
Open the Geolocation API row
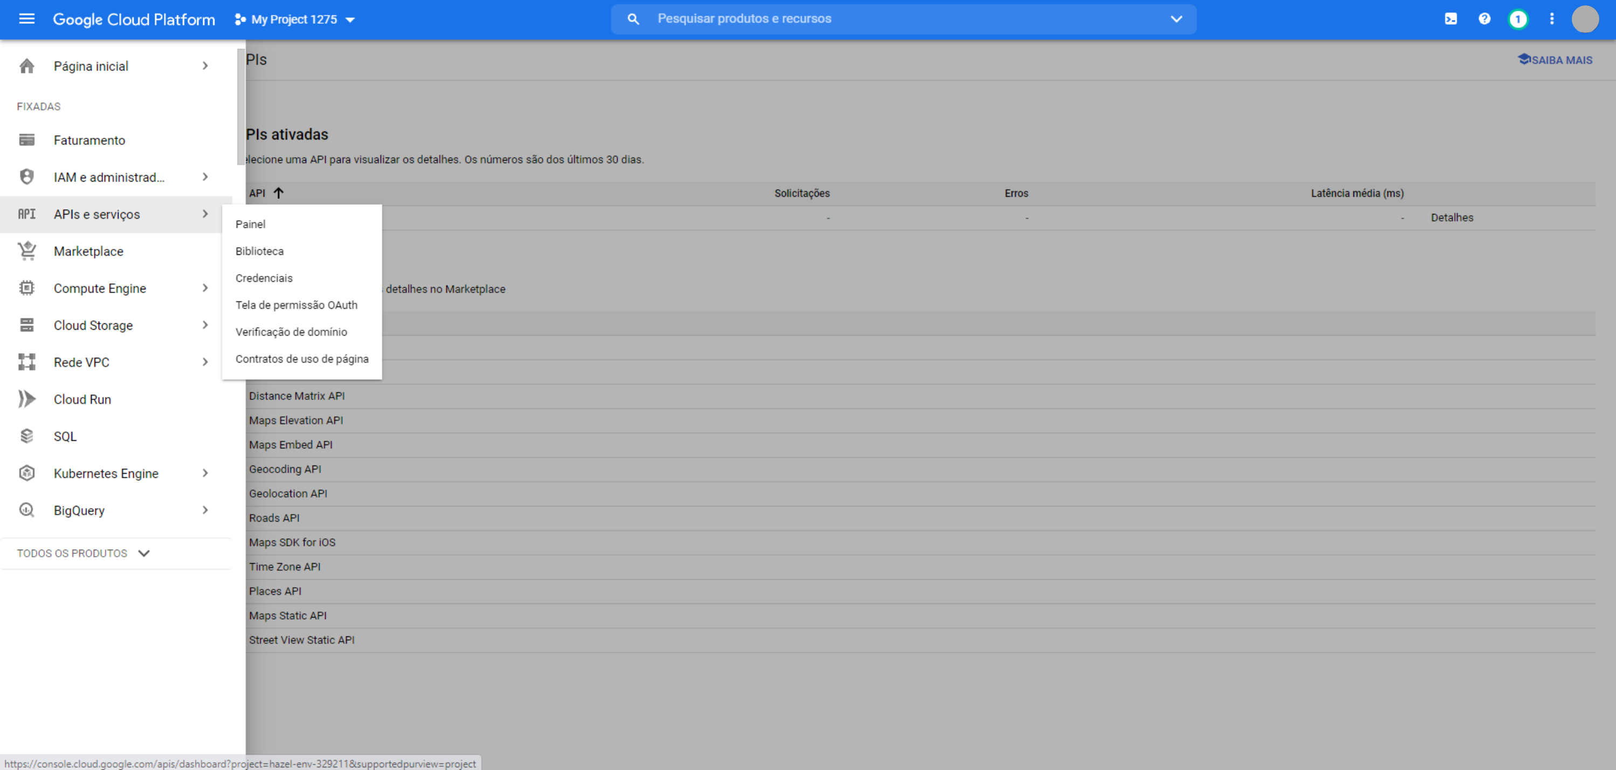pos(920,494)
